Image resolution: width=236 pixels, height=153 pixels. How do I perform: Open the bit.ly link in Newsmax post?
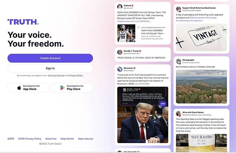[x=142, y=84]
